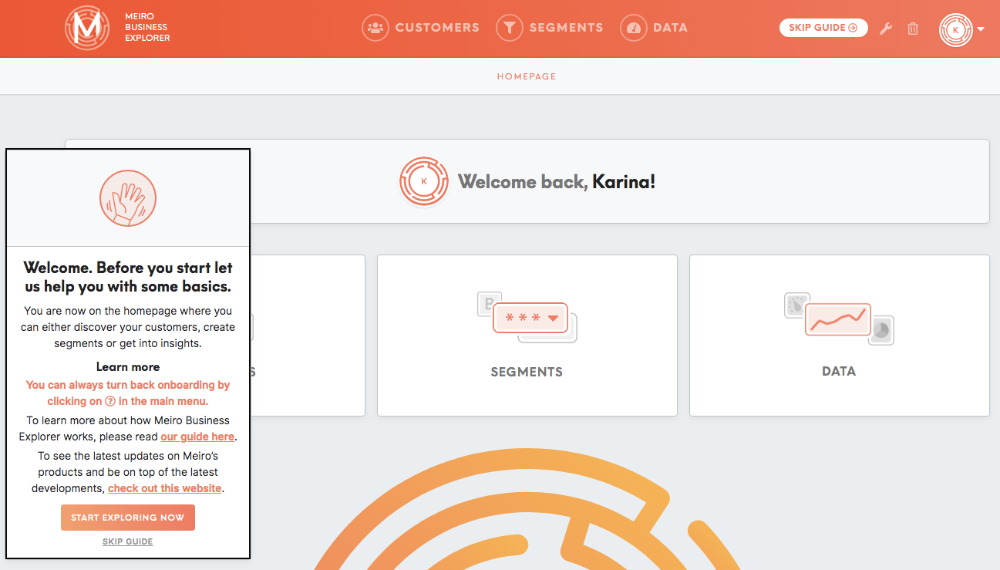Click the 'Welcome back, Karina!' heading
1000x570 pixels.
pos(557,182)
